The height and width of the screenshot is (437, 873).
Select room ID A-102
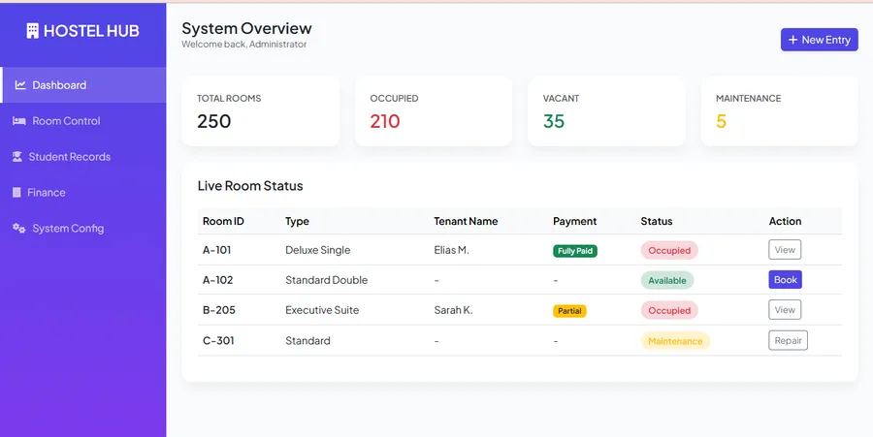click(x=217, y=280)
